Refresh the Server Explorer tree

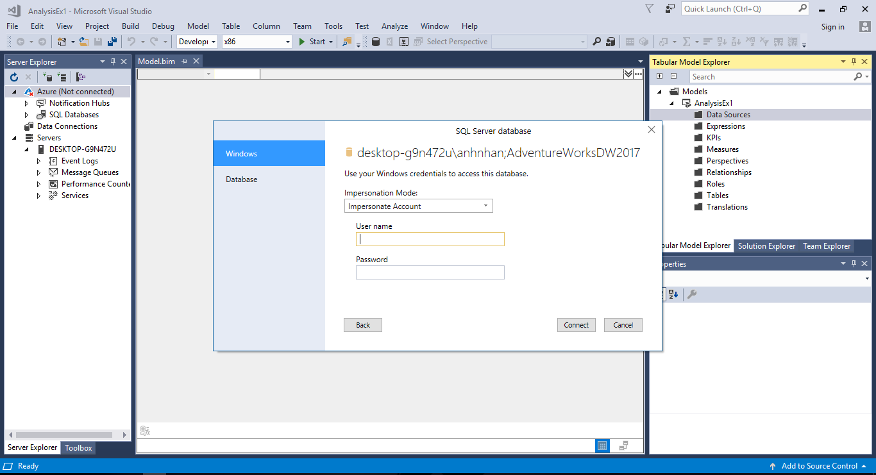point(14,77)
